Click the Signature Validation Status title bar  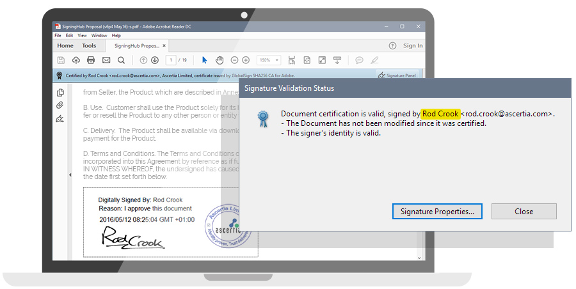405,88
